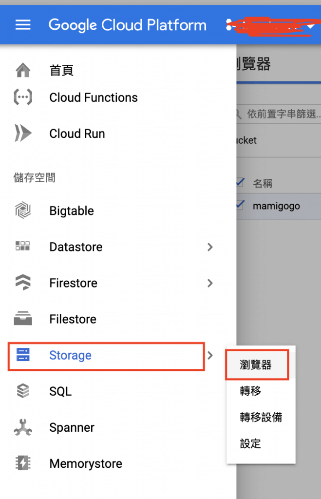Click the Spanner wrench icon
This screenshot has width=321, height=499.
[x=23, y=428]
